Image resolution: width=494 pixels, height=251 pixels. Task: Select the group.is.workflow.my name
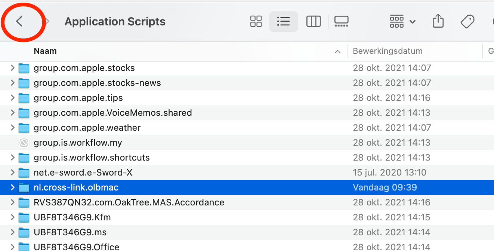tap(78, 143)
